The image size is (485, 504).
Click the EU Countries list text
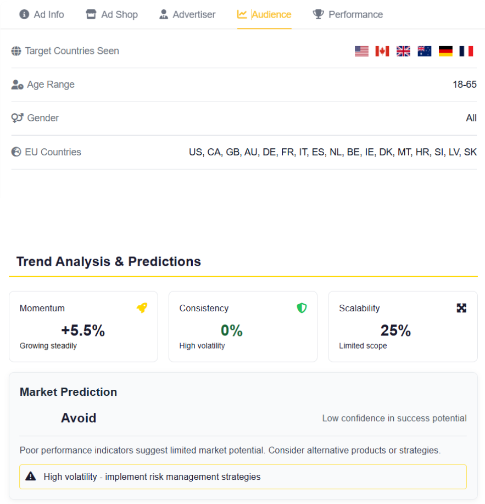point(332,152)
